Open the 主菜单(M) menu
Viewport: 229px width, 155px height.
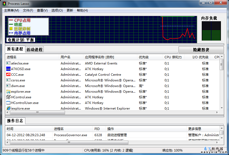pyautogui.click(x=12, y=10)
